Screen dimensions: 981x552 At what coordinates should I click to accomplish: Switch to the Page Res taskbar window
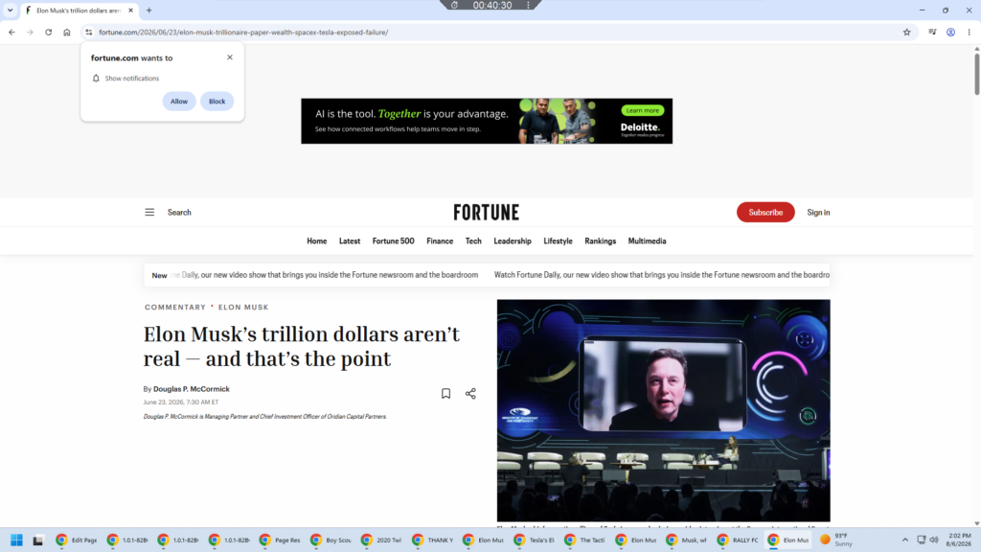click(280, 540)
